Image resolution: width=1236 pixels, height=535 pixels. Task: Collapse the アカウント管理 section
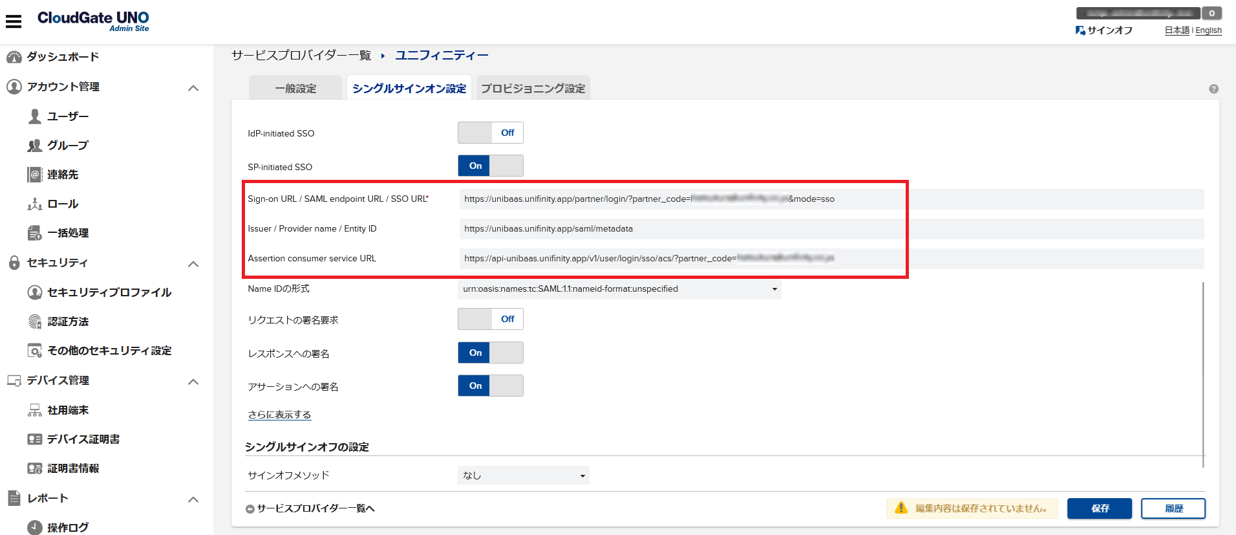[x=193, y=87]
